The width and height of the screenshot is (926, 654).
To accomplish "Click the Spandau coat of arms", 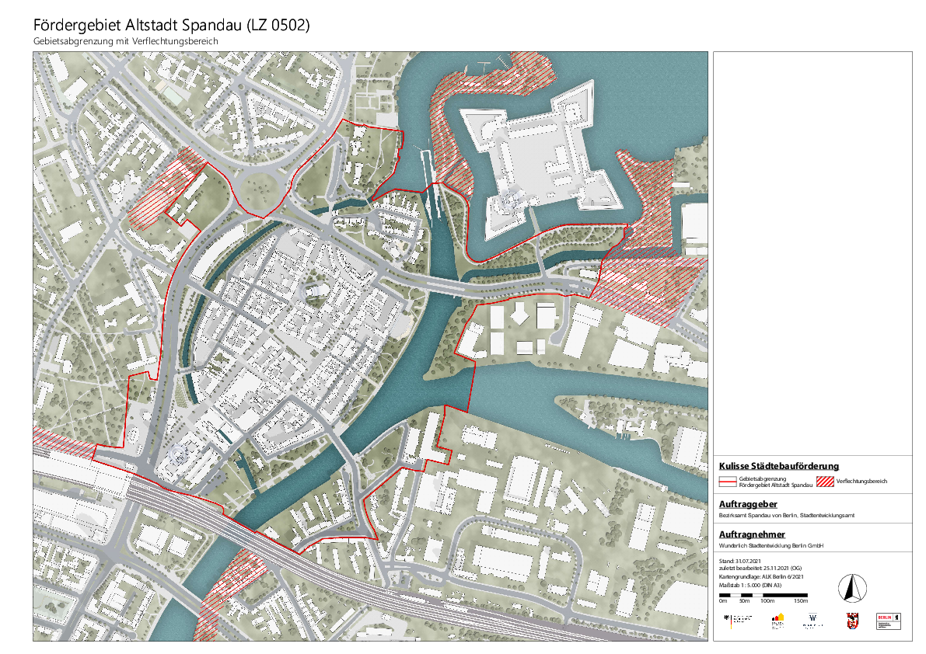I will tap(852, 620).
